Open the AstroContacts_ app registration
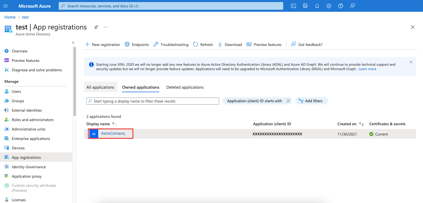This screenshot has width=423, height=203. pyautogui.click(x=114, y=133)
